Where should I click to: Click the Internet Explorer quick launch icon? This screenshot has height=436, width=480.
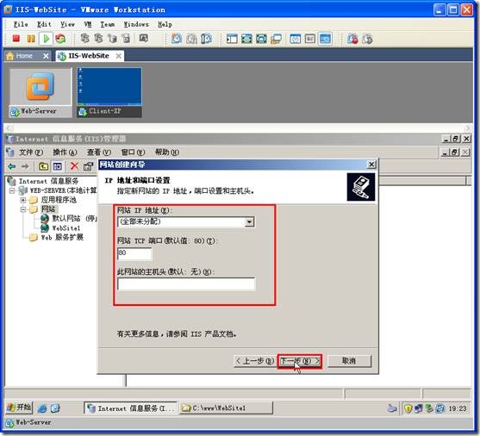[42, 408]
